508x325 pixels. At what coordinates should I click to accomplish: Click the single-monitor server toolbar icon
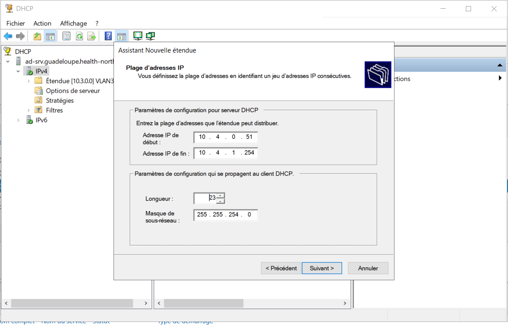point(138,36)
